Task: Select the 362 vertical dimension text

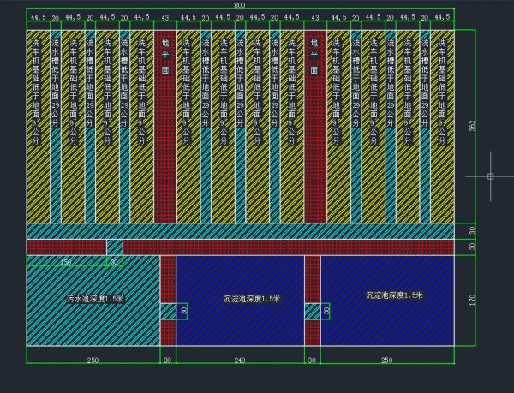Action: (x=472, y=126)
